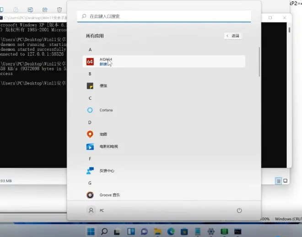Launch the 便笺 sticky notes app
Image resolution: width=302 pixels, height=237 pixels.
pyautogui.click(x=164, y=86)
